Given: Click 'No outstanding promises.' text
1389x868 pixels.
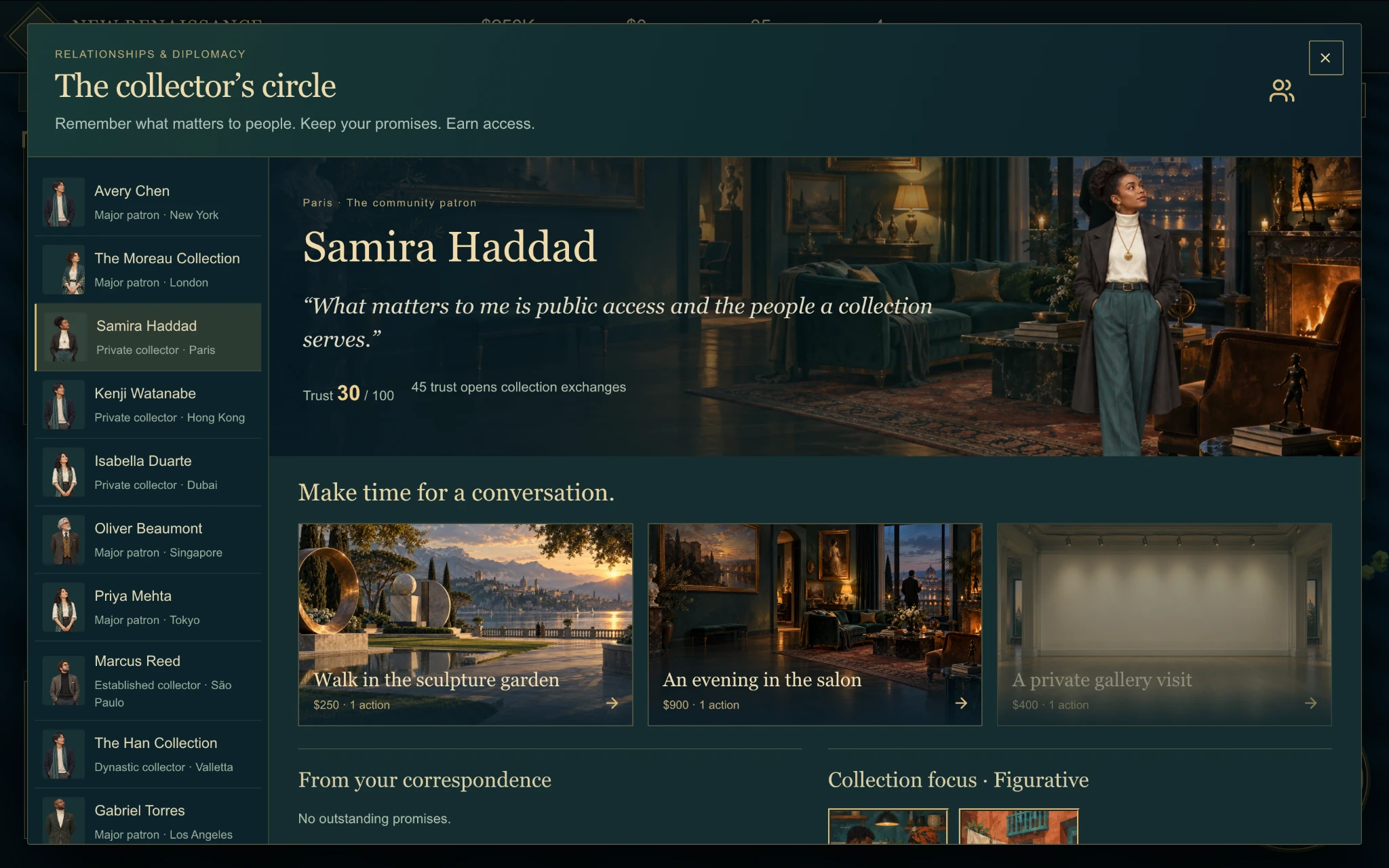Looking at the screenshot, I should click(x=374, y=818).
